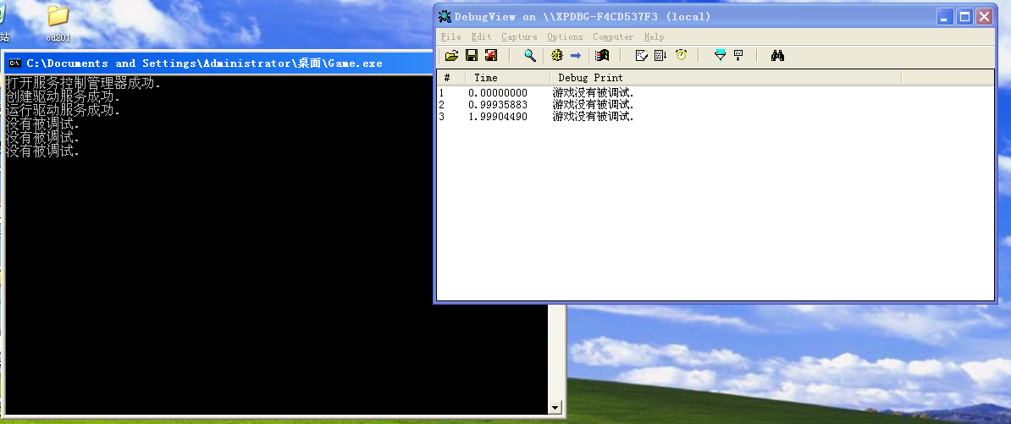Open the Edit menu in DebugView
This screenshot has width=1011, height=424.
[x=481, y=36]
